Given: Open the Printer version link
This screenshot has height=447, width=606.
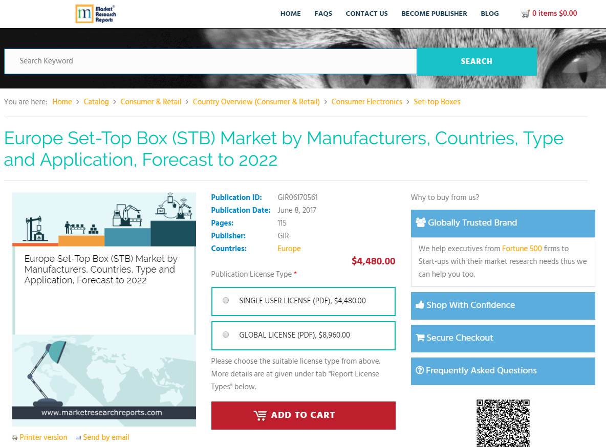Looking at the screenshot, I should [44, 437].
